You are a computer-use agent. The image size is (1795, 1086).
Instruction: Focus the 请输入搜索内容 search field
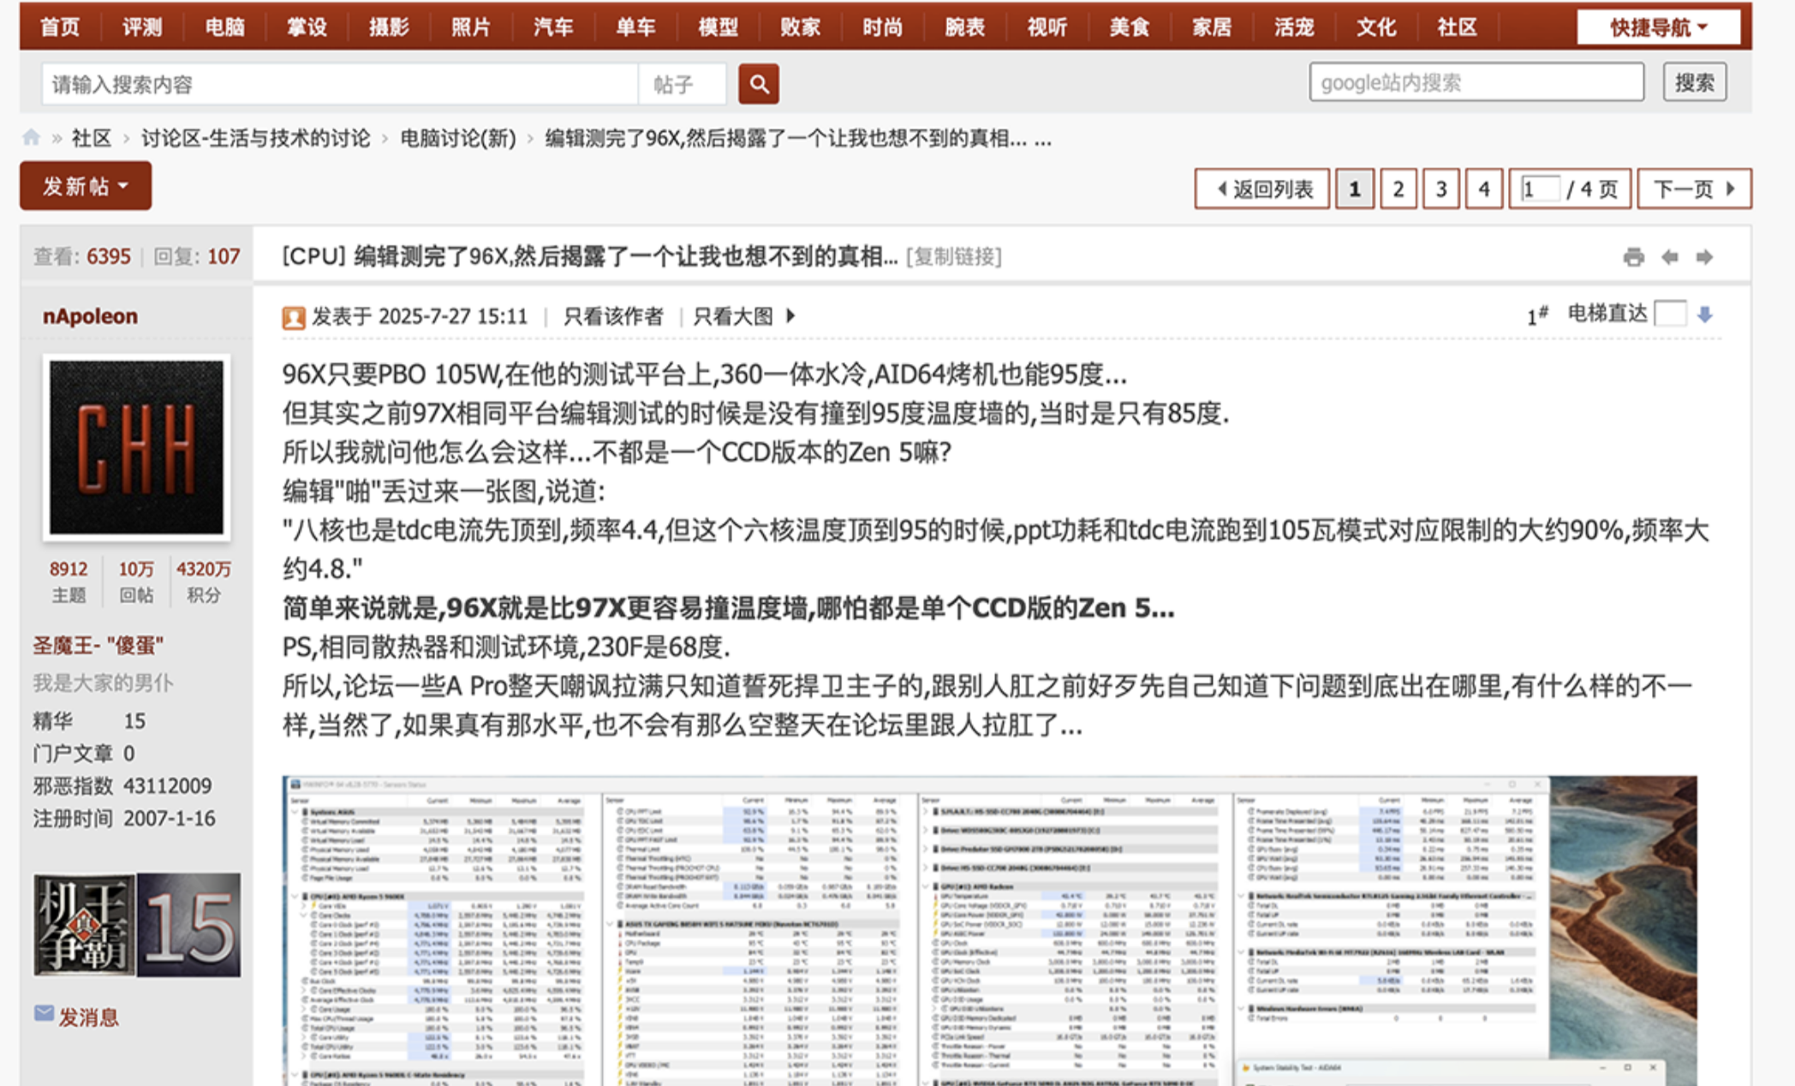pyautogui.click(x=340, y=84)
